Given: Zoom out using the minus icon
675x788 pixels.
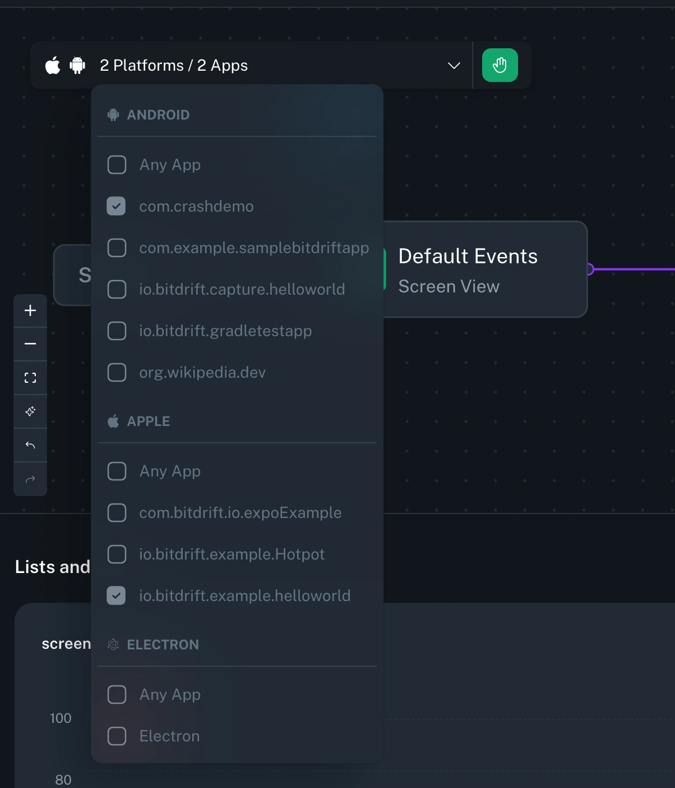Looking at the screenshot, I should 30,344.
